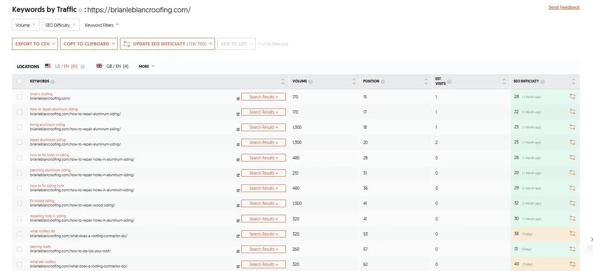
Task: Check the box for "how to repair aluminum siding"
Action: pos(20,112)
